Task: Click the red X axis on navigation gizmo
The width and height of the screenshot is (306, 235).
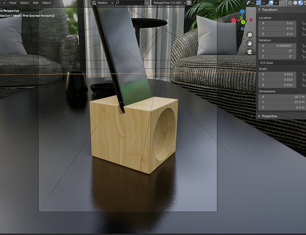Action: (233, 20)
